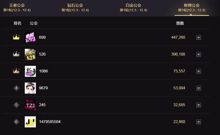The image size is (220, 135).
Task: Click the rank 4 diamond badge
Action: pos(16,88)
